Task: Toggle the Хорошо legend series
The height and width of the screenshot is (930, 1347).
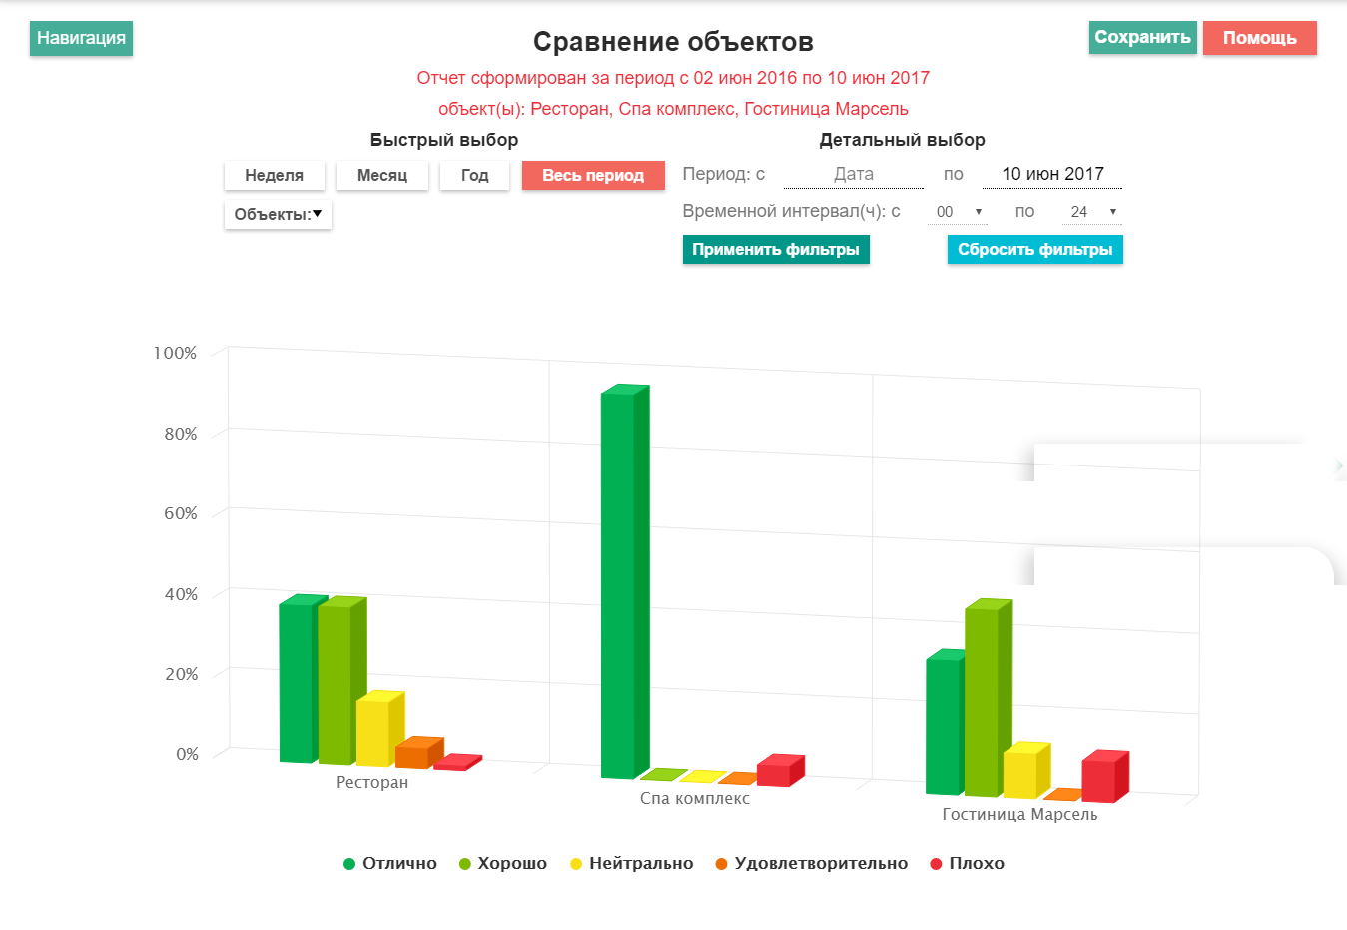Action: coord(503,864)
